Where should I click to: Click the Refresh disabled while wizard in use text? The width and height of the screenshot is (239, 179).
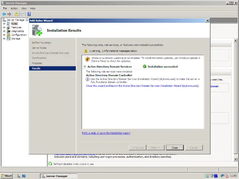click(74, 164)
